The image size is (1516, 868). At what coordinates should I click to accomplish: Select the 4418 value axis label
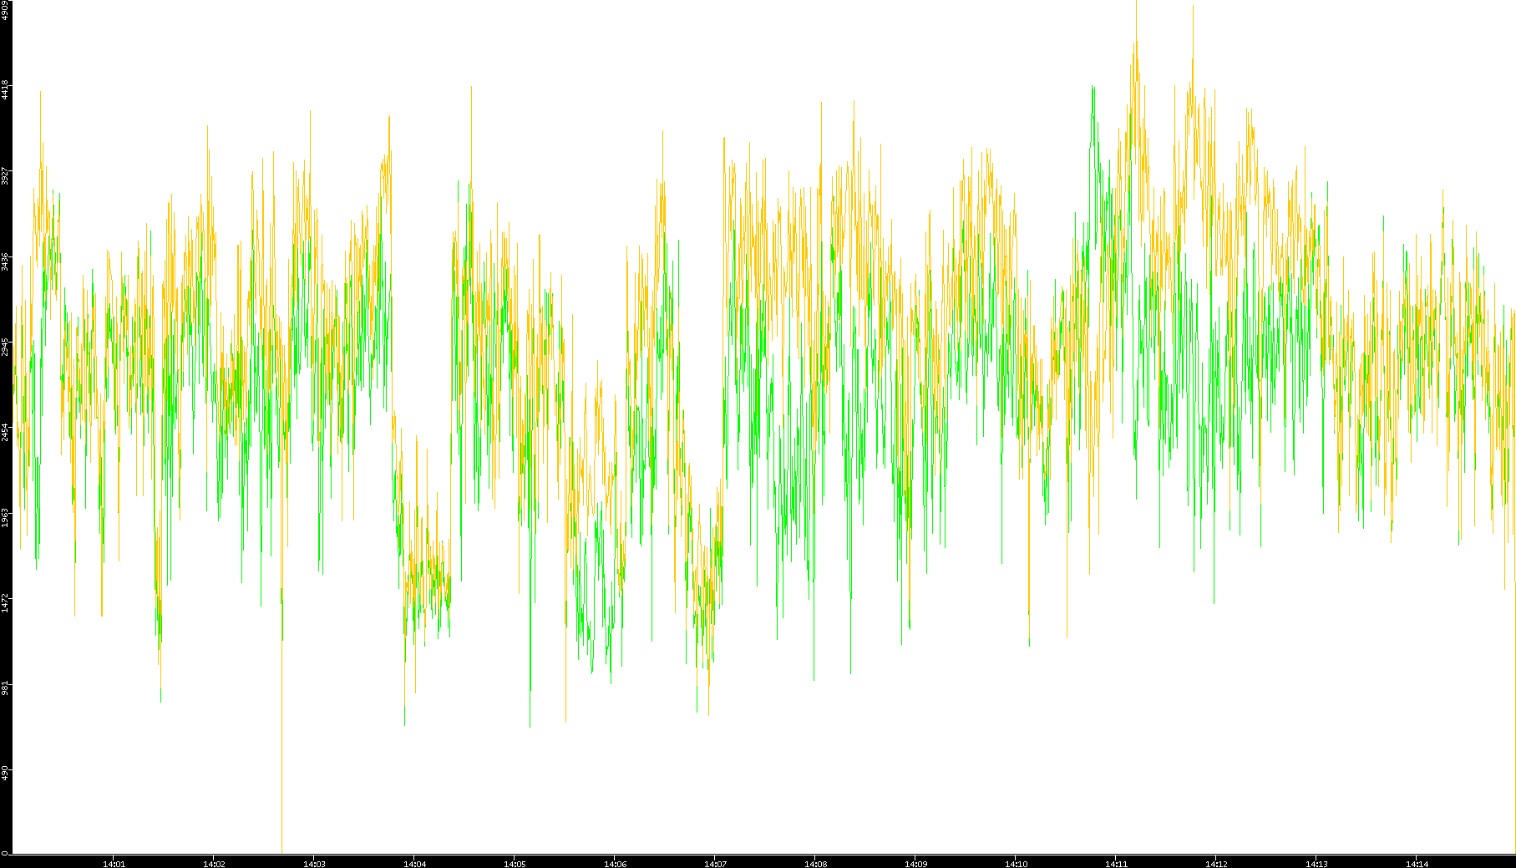5,90
